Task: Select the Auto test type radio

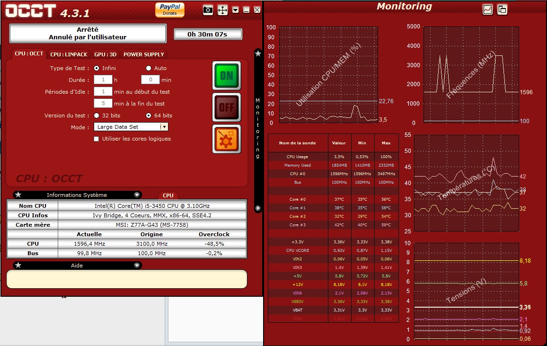Action: 149,68
